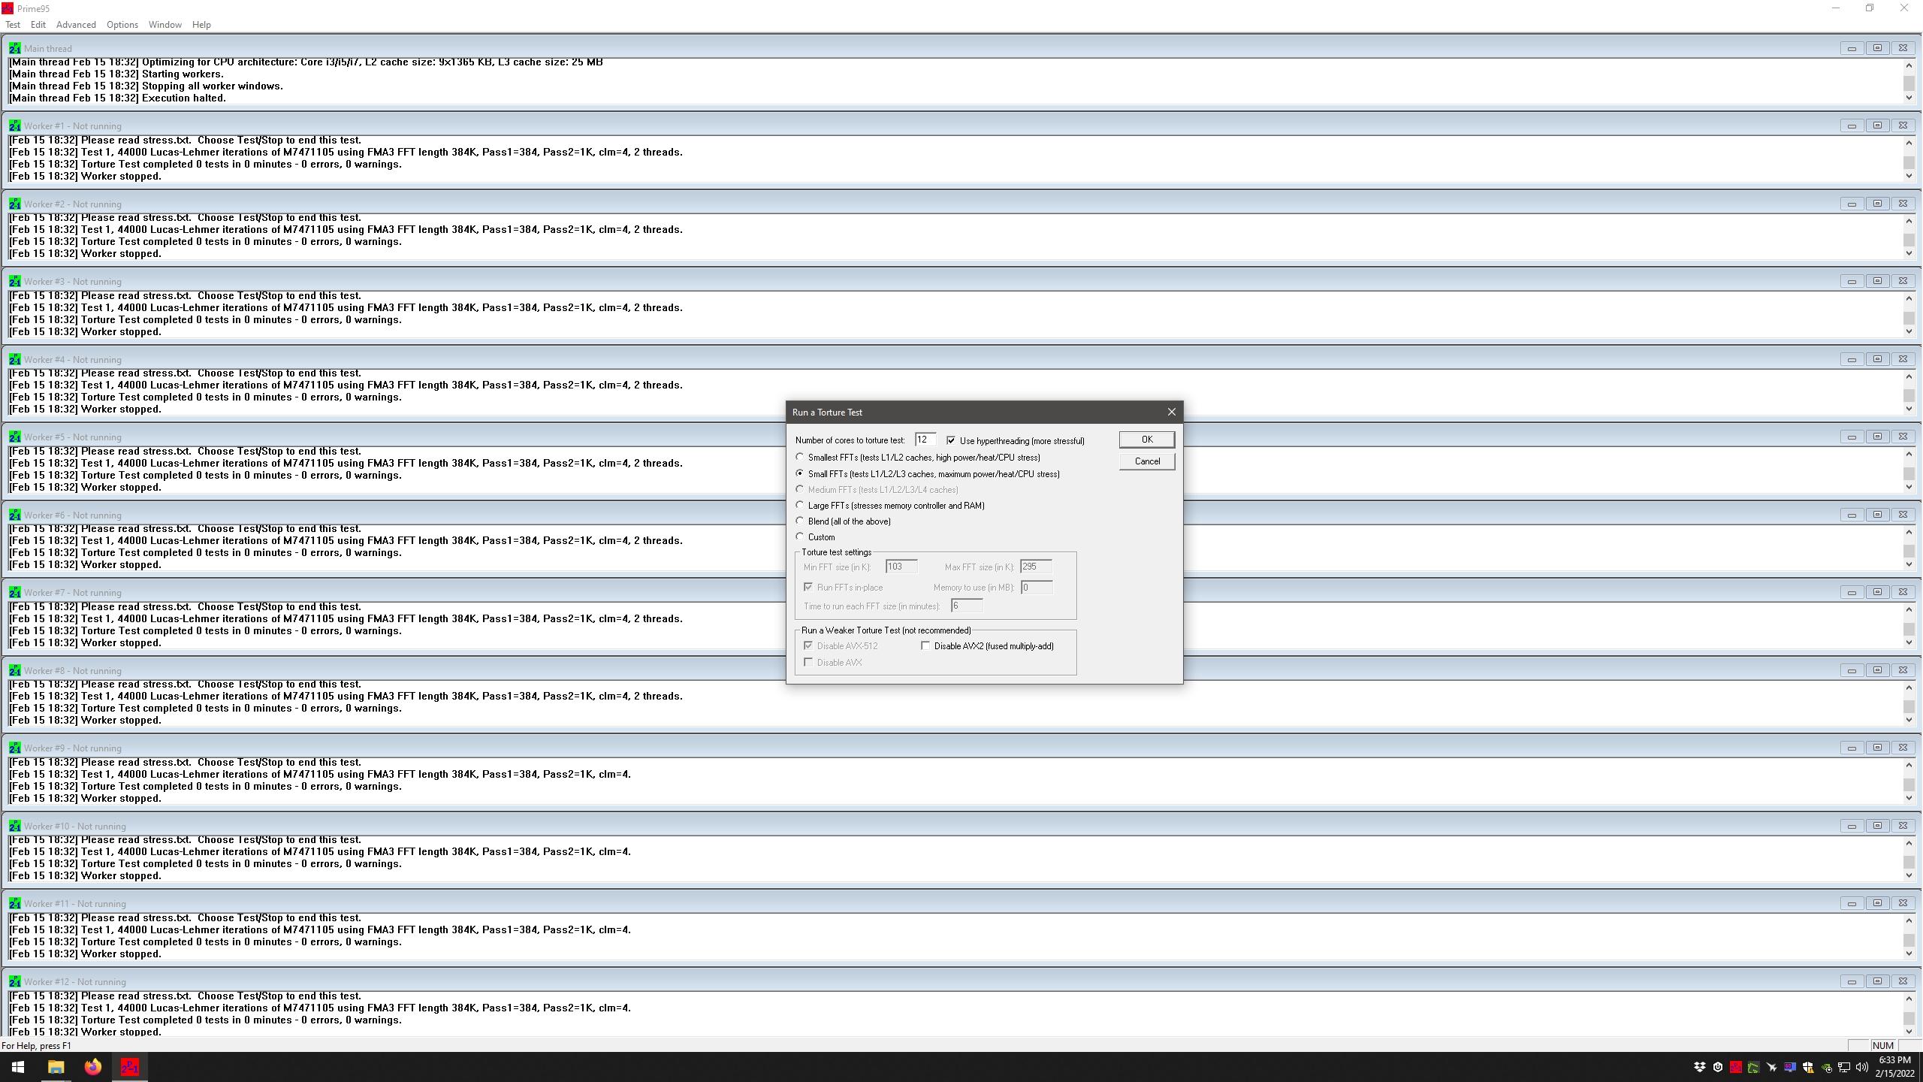Viewport: 1923px width, 1082px height.
Task: Enable the Disable AVX2 checkbox
Action: (x=925, y=646)
